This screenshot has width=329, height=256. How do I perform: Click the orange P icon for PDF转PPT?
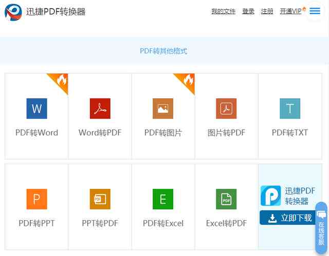click(36, 199)
